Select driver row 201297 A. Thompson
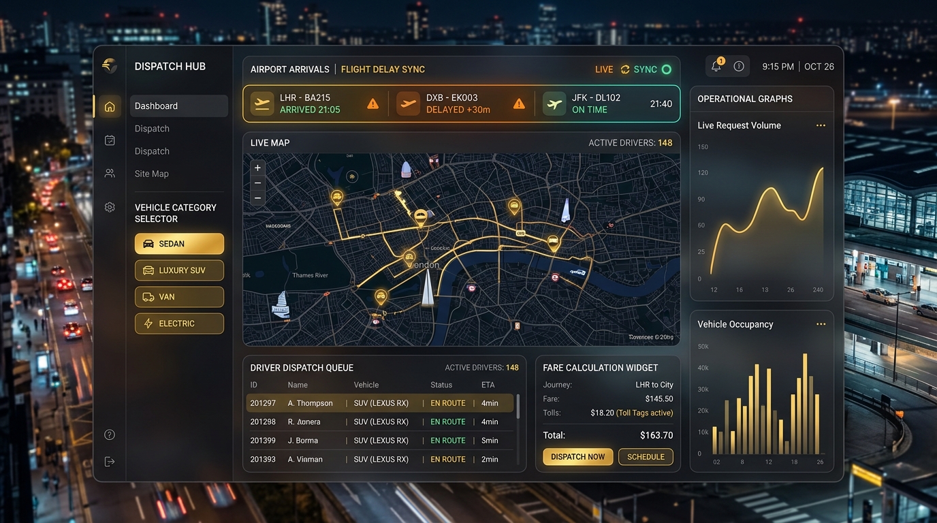The width and height of the screenshot is (937, 523). click(x=380, y=403)
